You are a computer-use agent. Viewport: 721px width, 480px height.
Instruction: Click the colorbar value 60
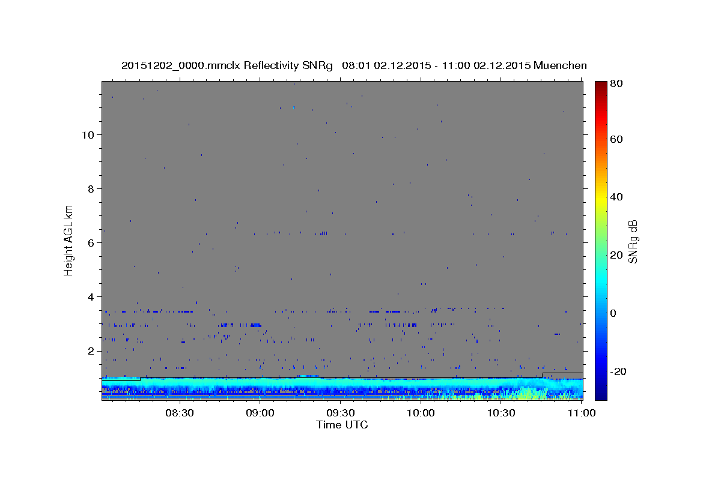coord(616,139)
